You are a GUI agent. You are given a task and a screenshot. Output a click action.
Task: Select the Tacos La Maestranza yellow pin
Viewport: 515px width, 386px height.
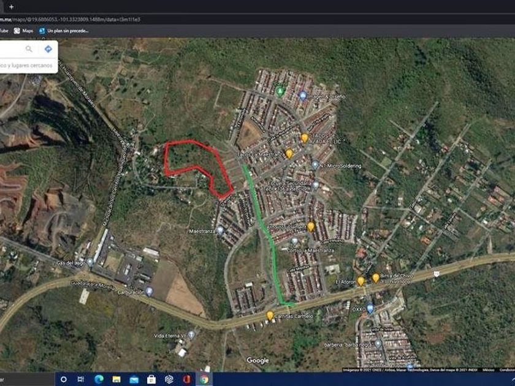coord(289,153)
